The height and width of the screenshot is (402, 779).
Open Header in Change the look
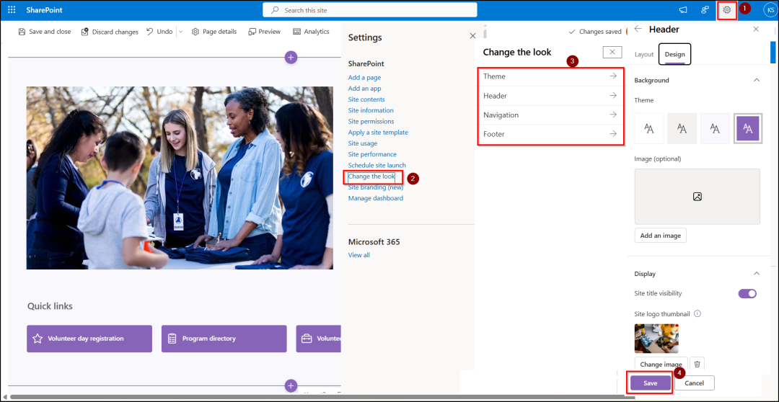pos(550,96)
